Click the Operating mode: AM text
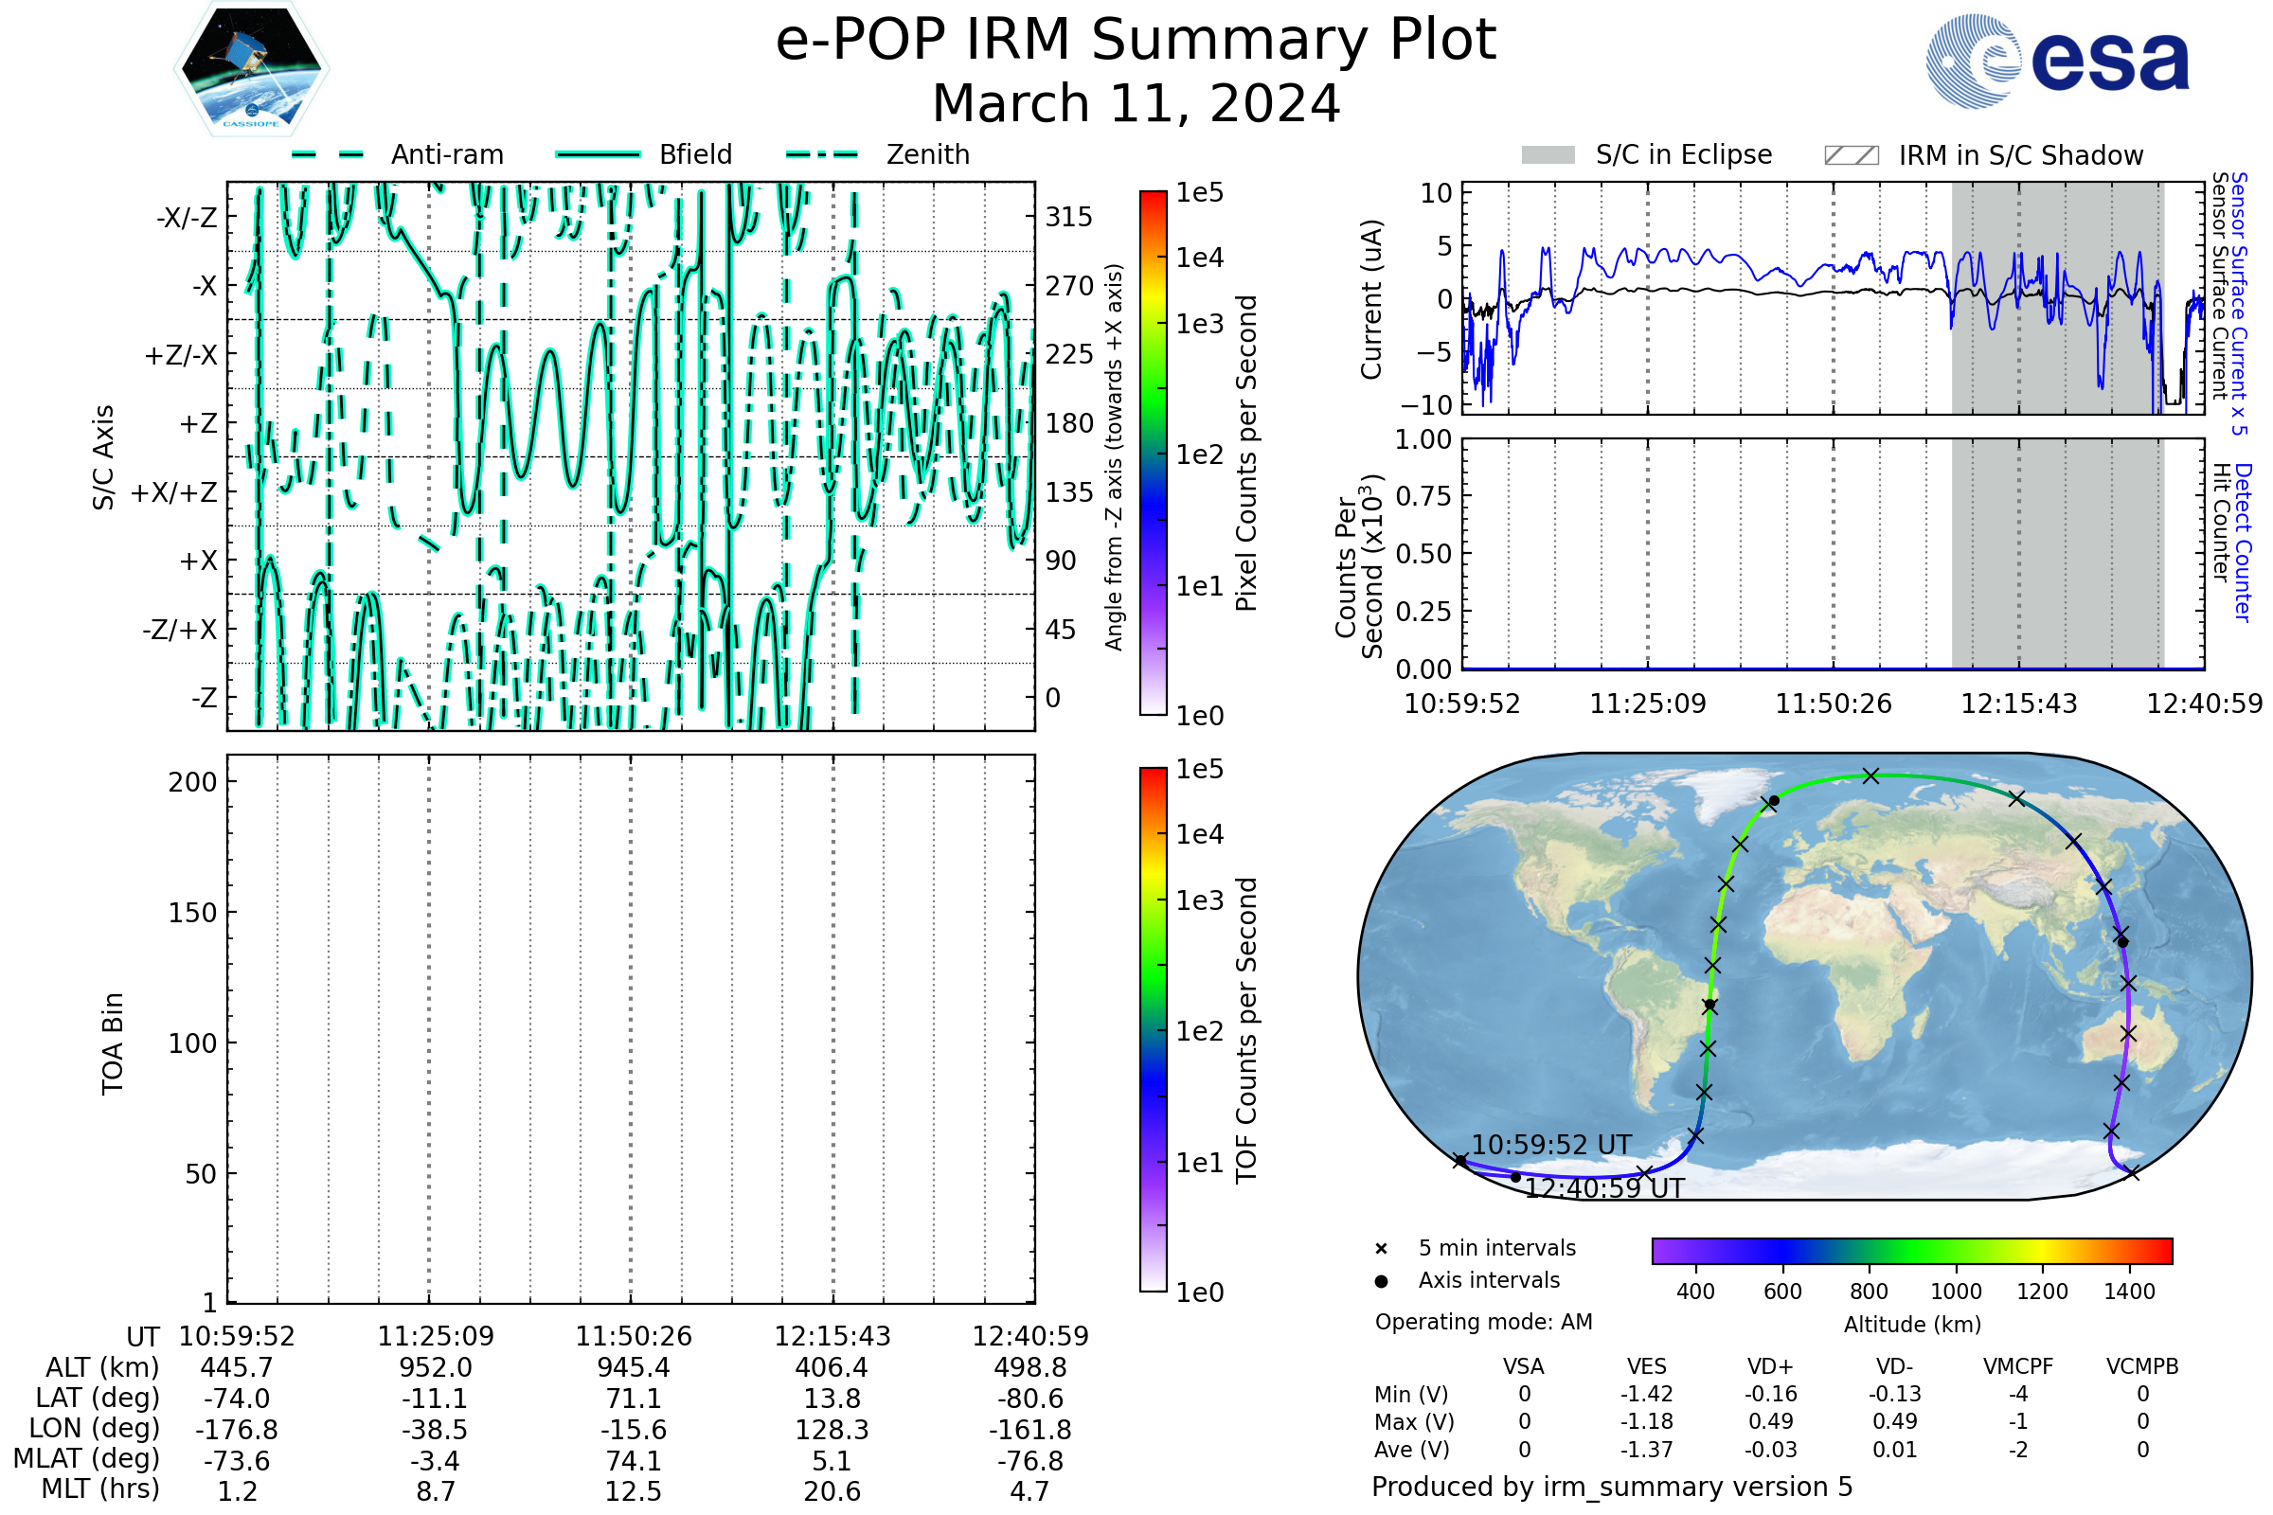2273x1515 pixels. (x=1483, y=1322)
